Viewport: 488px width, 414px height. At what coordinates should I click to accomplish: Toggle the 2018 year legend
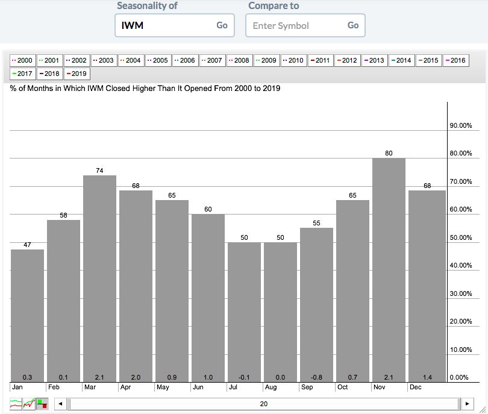coord(50,74)
